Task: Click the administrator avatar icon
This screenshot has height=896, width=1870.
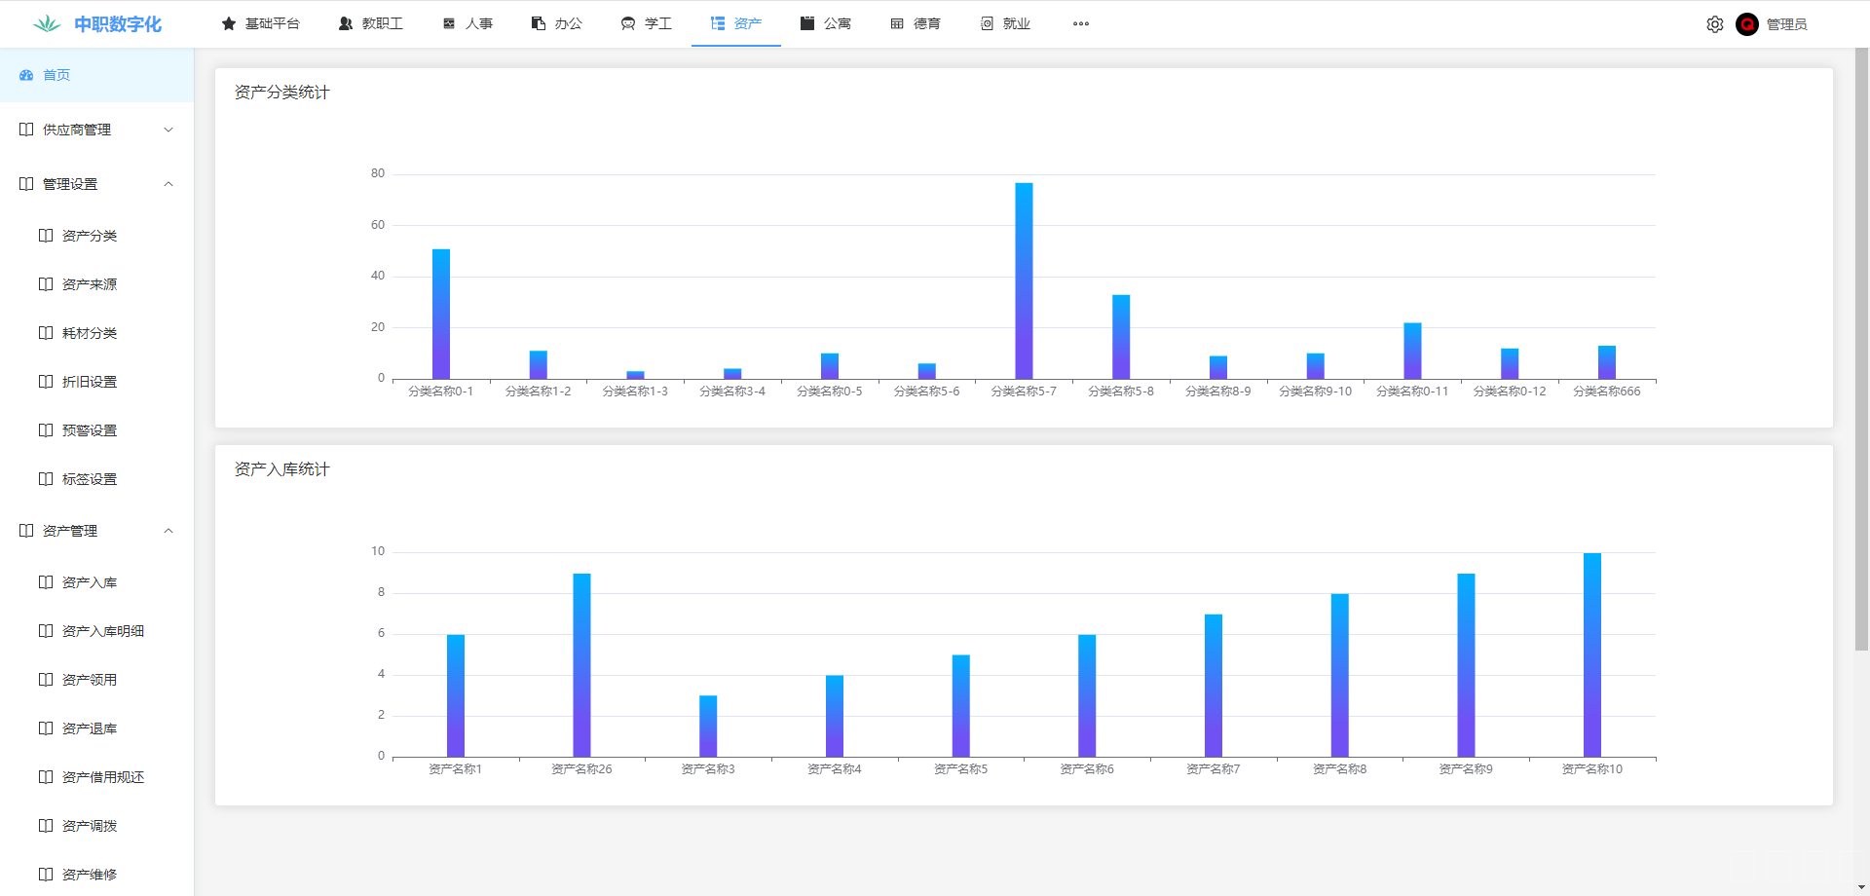Action: [1747, 24]
